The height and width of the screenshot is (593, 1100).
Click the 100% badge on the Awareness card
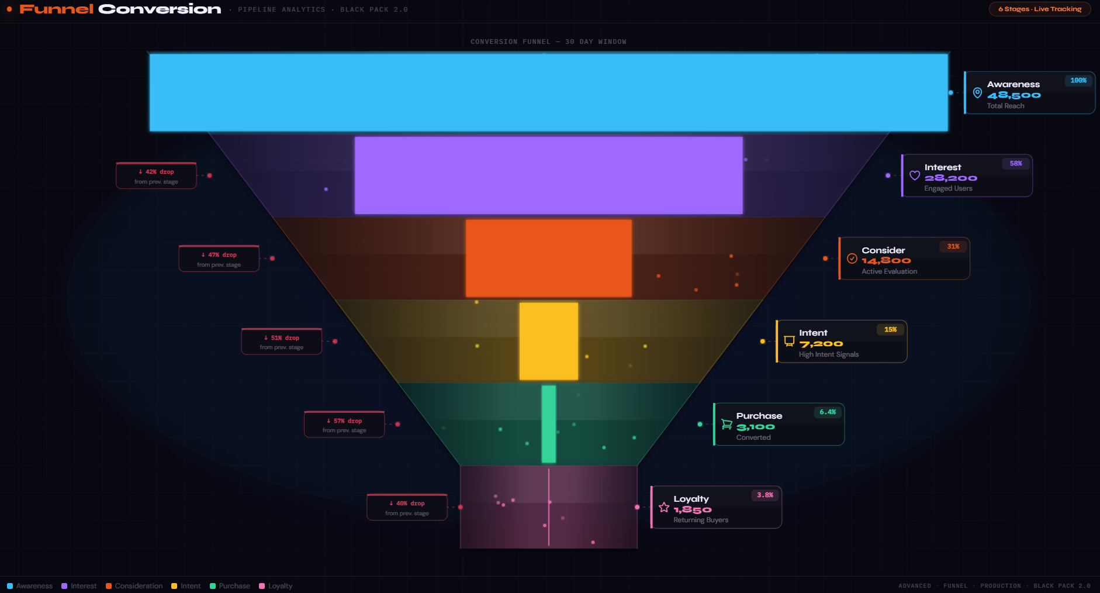click(x=1078, y=81)
